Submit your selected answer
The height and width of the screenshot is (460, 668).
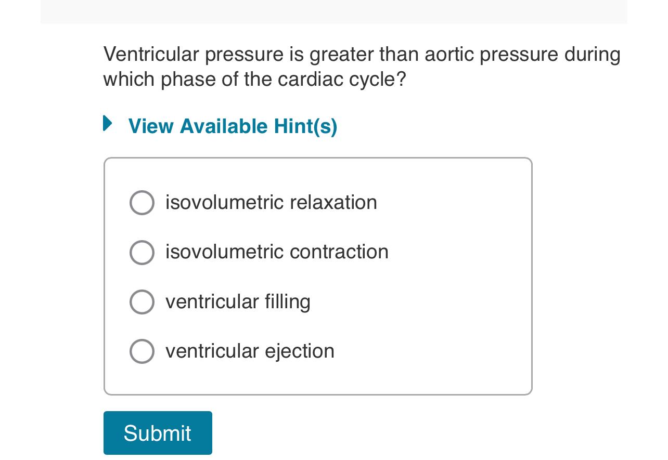(158, 432)
